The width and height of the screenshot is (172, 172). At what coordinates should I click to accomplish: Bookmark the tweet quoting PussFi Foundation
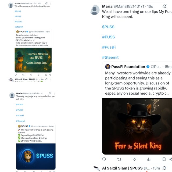[164, 159]
